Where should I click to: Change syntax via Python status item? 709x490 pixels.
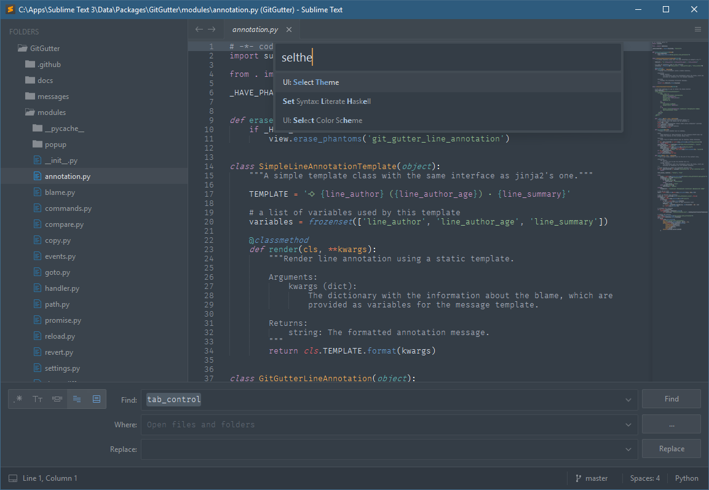(x=686, y=478)
